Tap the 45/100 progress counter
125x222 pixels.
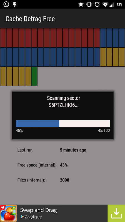[104, 130]
